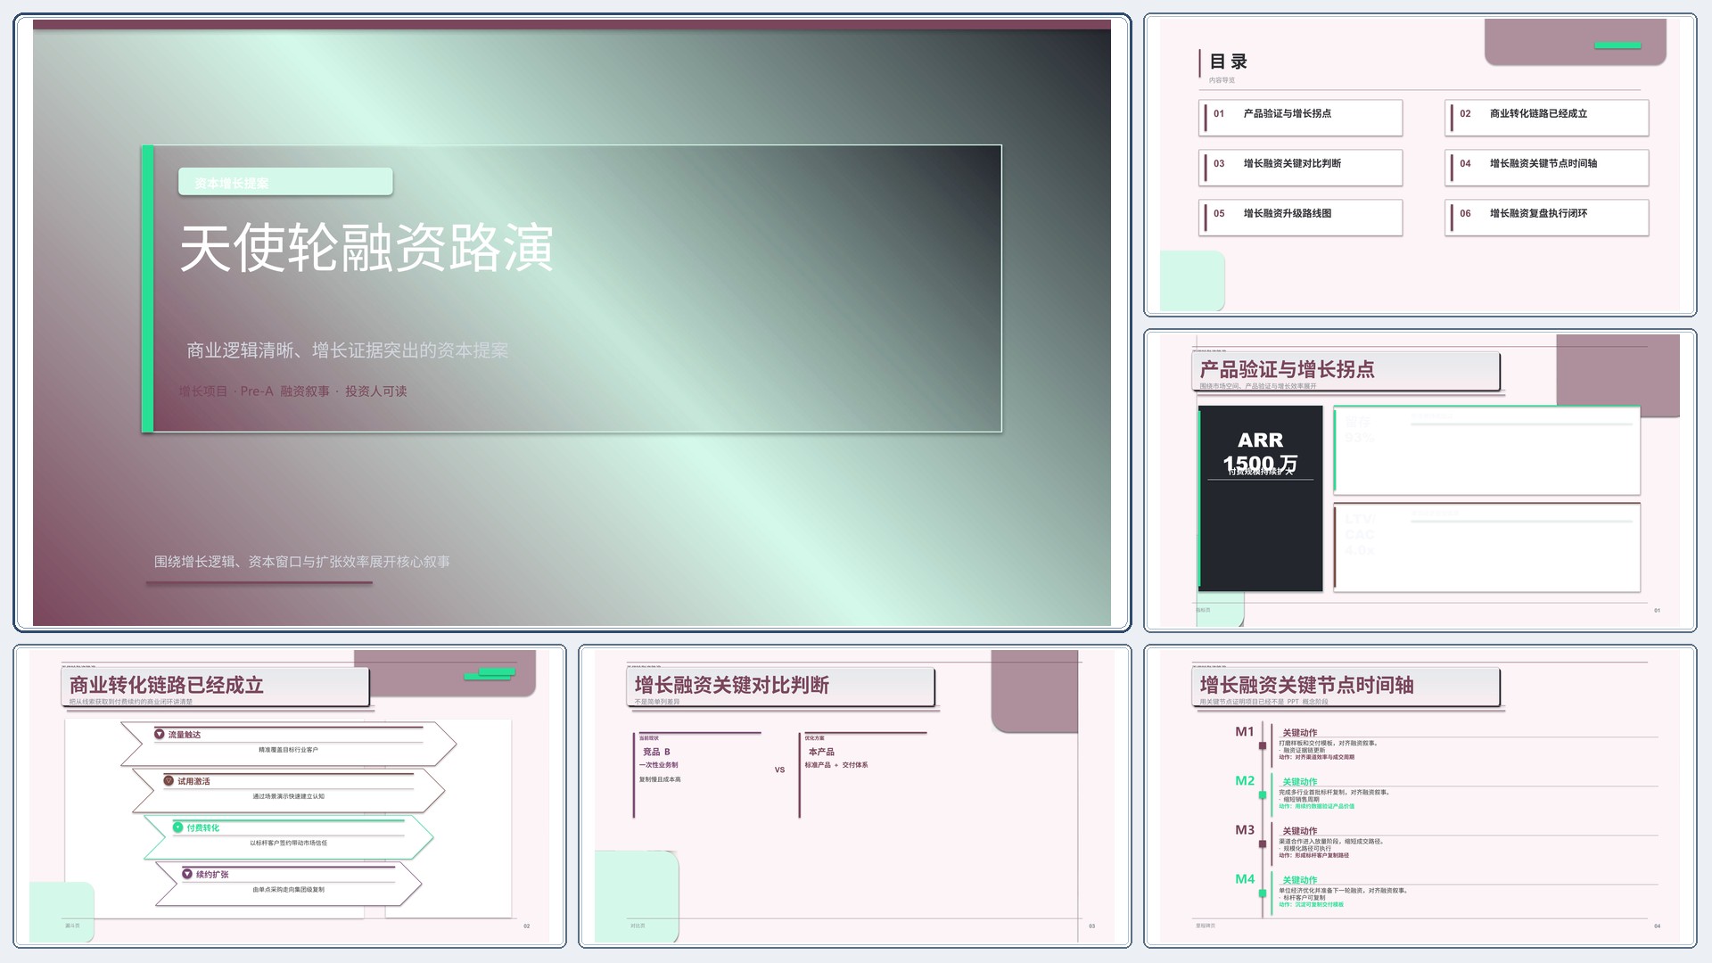Click the 增长融资关键节点时间轴 slide title
Screen dimensions: 1712x963
click(x=1306, y=685)
